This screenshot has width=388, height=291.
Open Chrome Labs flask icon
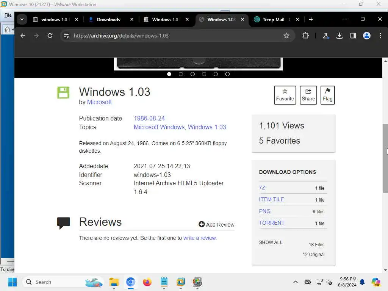325,36
